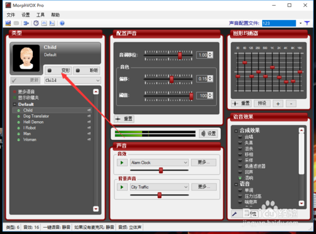Click the speaker icon on Hell Demon row
Image resolution: width=316 pixels, height=234 pixels.
coord(89,122)
